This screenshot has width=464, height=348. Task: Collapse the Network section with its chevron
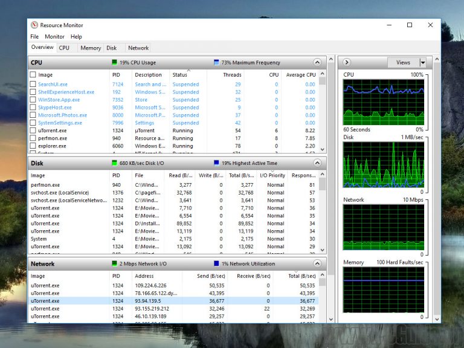coord(317,263)
